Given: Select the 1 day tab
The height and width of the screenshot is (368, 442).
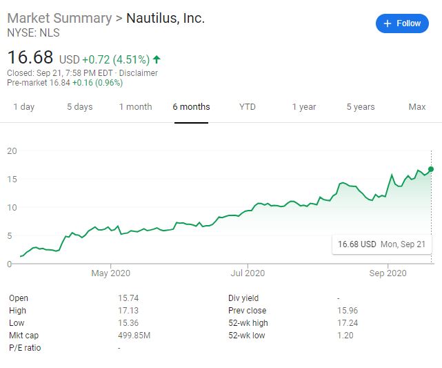Looking at the screenshot, I should pyautogui.click(x=23, y=107).
